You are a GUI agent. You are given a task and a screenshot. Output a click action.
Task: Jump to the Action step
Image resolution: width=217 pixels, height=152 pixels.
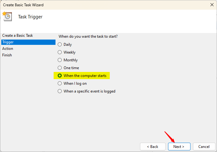(7, 49)
